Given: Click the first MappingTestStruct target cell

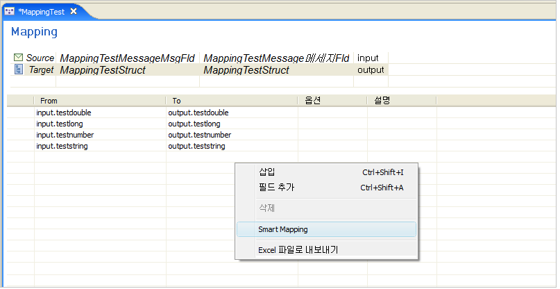Looking at the screenshot, I should 128,69.
